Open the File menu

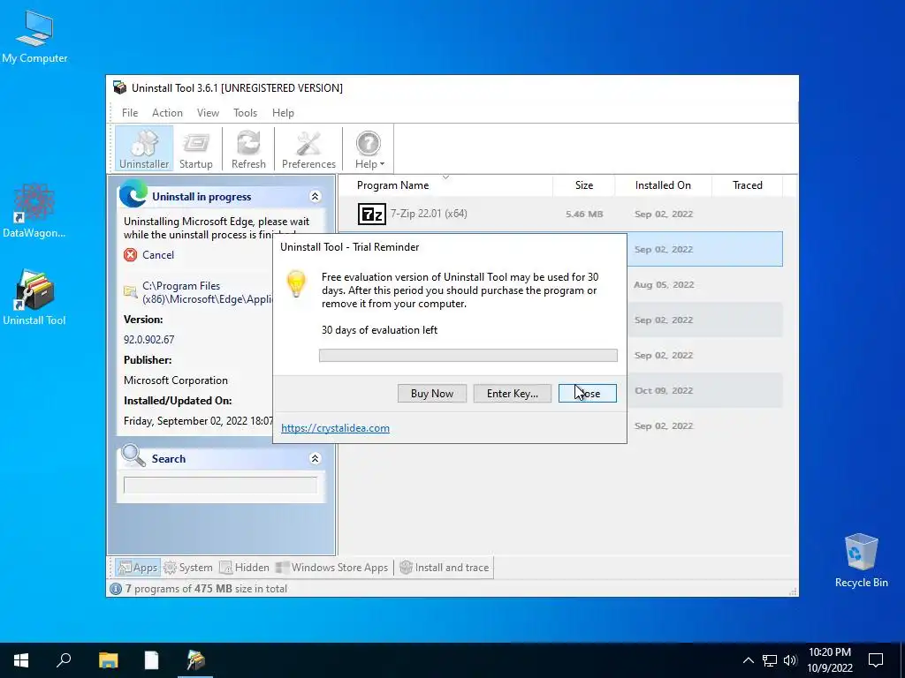click(x=129, y=113)
